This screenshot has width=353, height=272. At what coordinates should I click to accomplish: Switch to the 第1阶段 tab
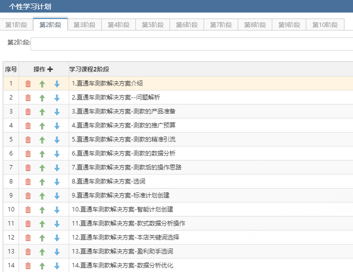click(17, 25)
